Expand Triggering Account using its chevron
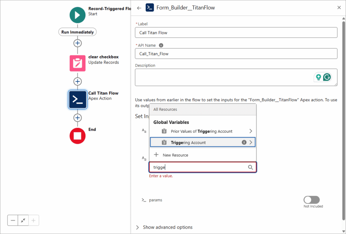 coord(251,142)
